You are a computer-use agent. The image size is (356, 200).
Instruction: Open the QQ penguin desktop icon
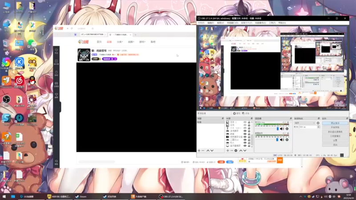point(32,82)
